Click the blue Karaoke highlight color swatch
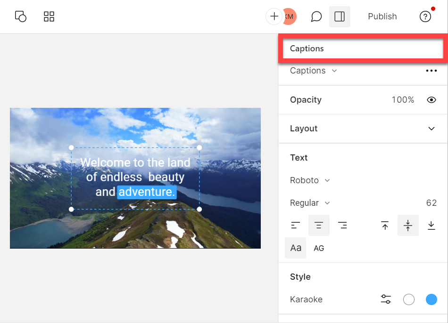Viewport: 448px width, 323px height. coord(431,299)
